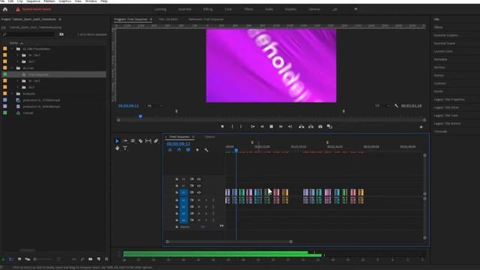Open Program monitor Button Editor plus icon
480x270 pixels.
pos(421,127)
